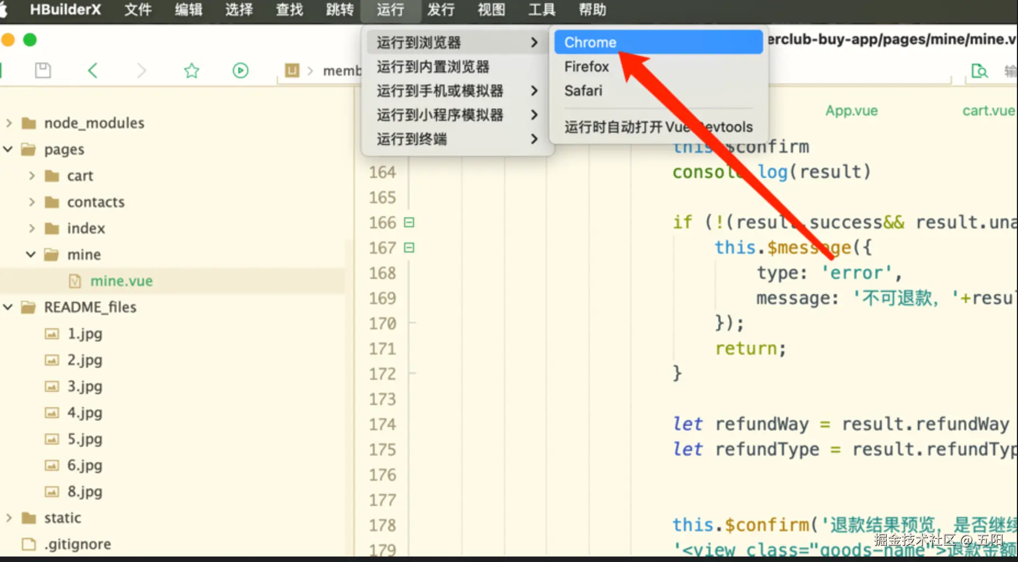
Task: Open 运行到终端 submenu
Action: point(457,139)
